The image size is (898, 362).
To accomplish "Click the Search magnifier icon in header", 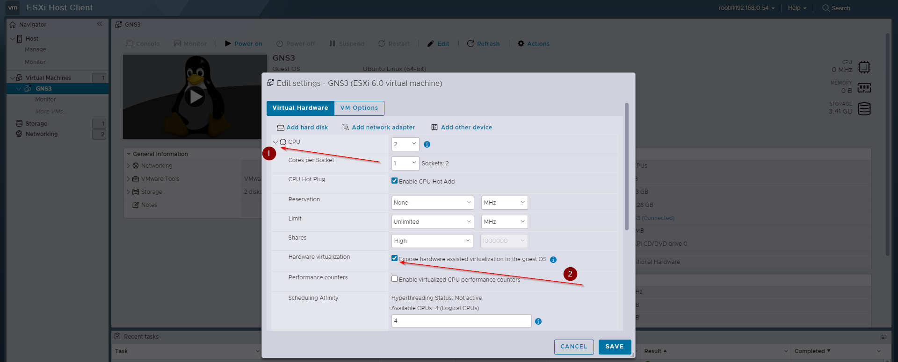I will 826,8.
